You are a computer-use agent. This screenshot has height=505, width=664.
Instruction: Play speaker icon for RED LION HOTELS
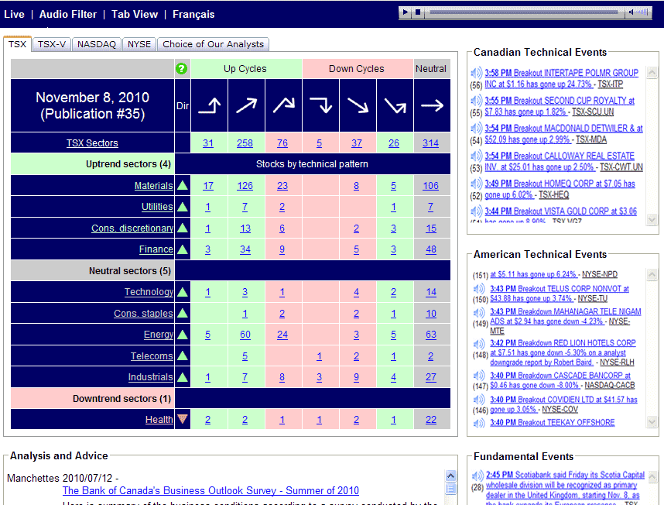[x=479, y=344]
